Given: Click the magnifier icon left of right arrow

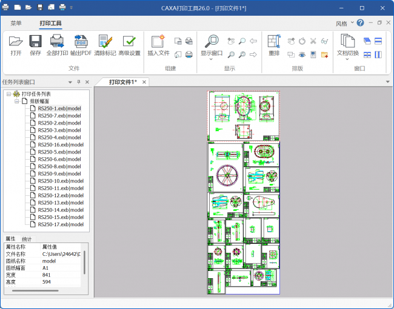Looking at the screenshot, I should (242, 54).
